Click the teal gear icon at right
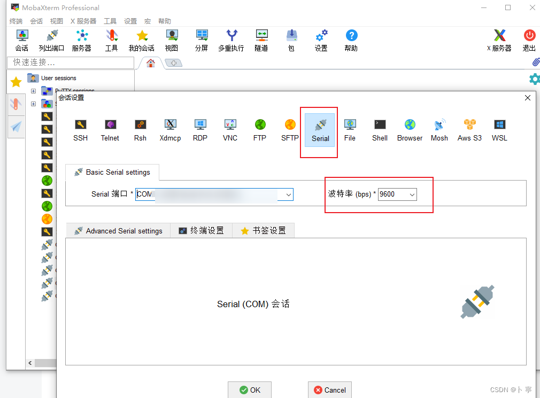540x398 pixels. click(x=535, y=79)
